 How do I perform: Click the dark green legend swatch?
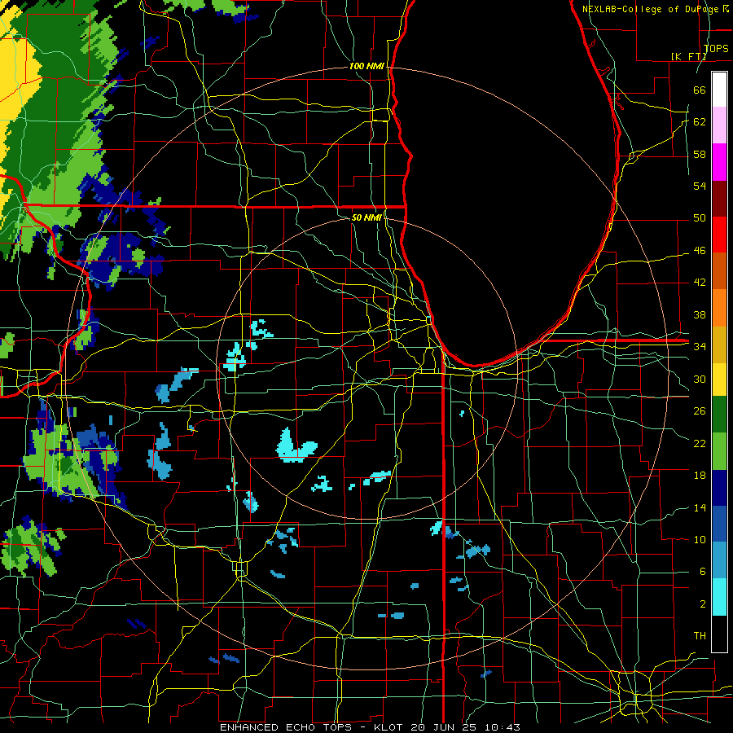(x=719, y=415)
